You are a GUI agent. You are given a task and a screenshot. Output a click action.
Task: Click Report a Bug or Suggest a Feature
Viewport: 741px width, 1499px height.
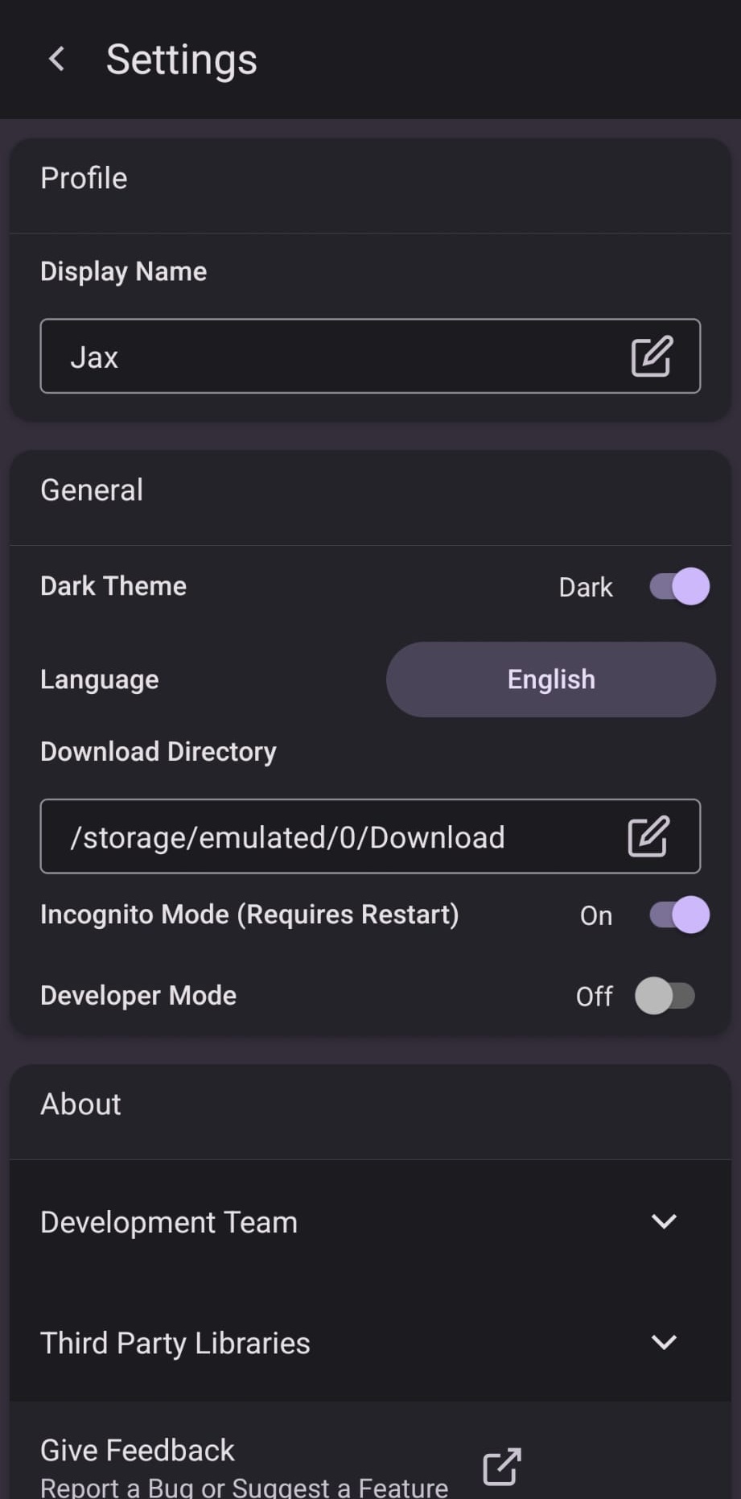click(244, 1487)
